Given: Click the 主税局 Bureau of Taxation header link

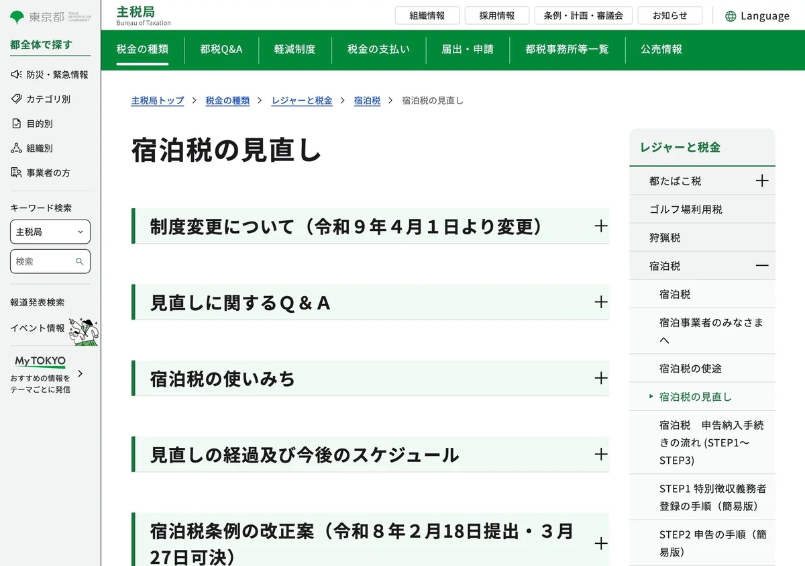Looking at the screenshot, I should coord(144,16).
